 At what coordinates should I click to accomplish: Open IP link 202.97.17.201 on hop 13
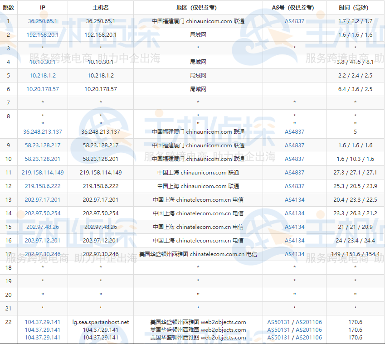42,199
